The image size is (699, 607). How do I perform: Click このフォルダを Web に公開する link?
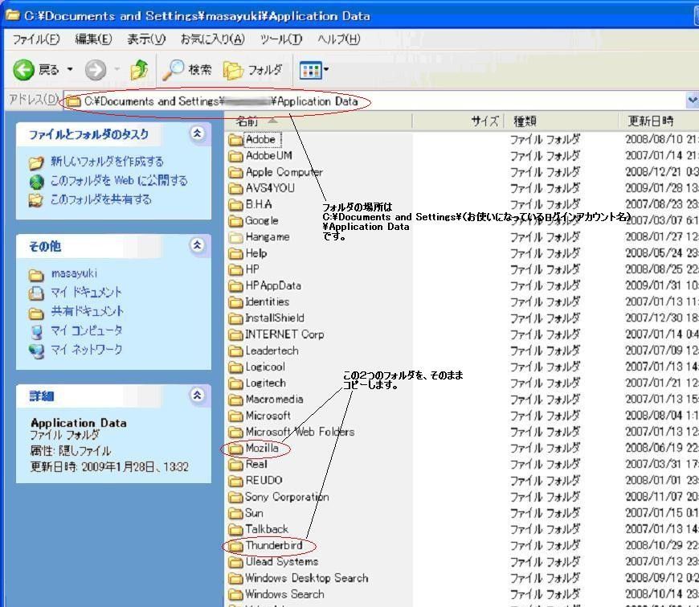click(x=119, y=181)
